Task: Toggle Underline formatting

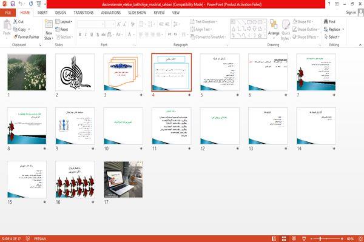Action: pos(92,35)
